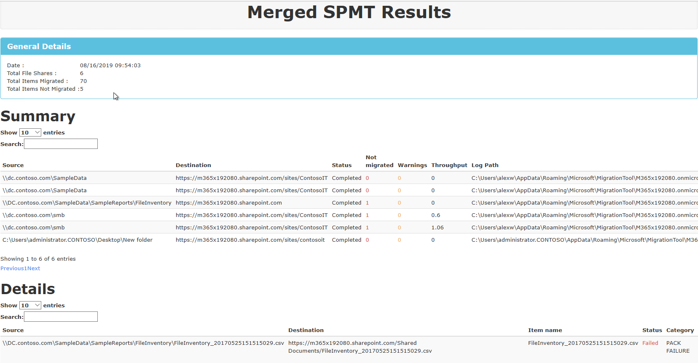Open the Summary entries count dropdown

point(30,132)
